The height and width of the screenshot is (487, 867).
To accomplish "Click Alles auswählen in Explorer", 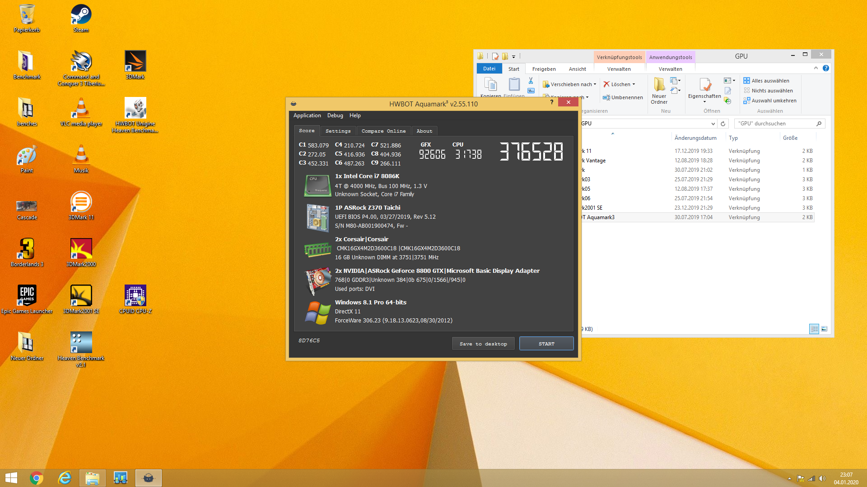I will (766, 81).
